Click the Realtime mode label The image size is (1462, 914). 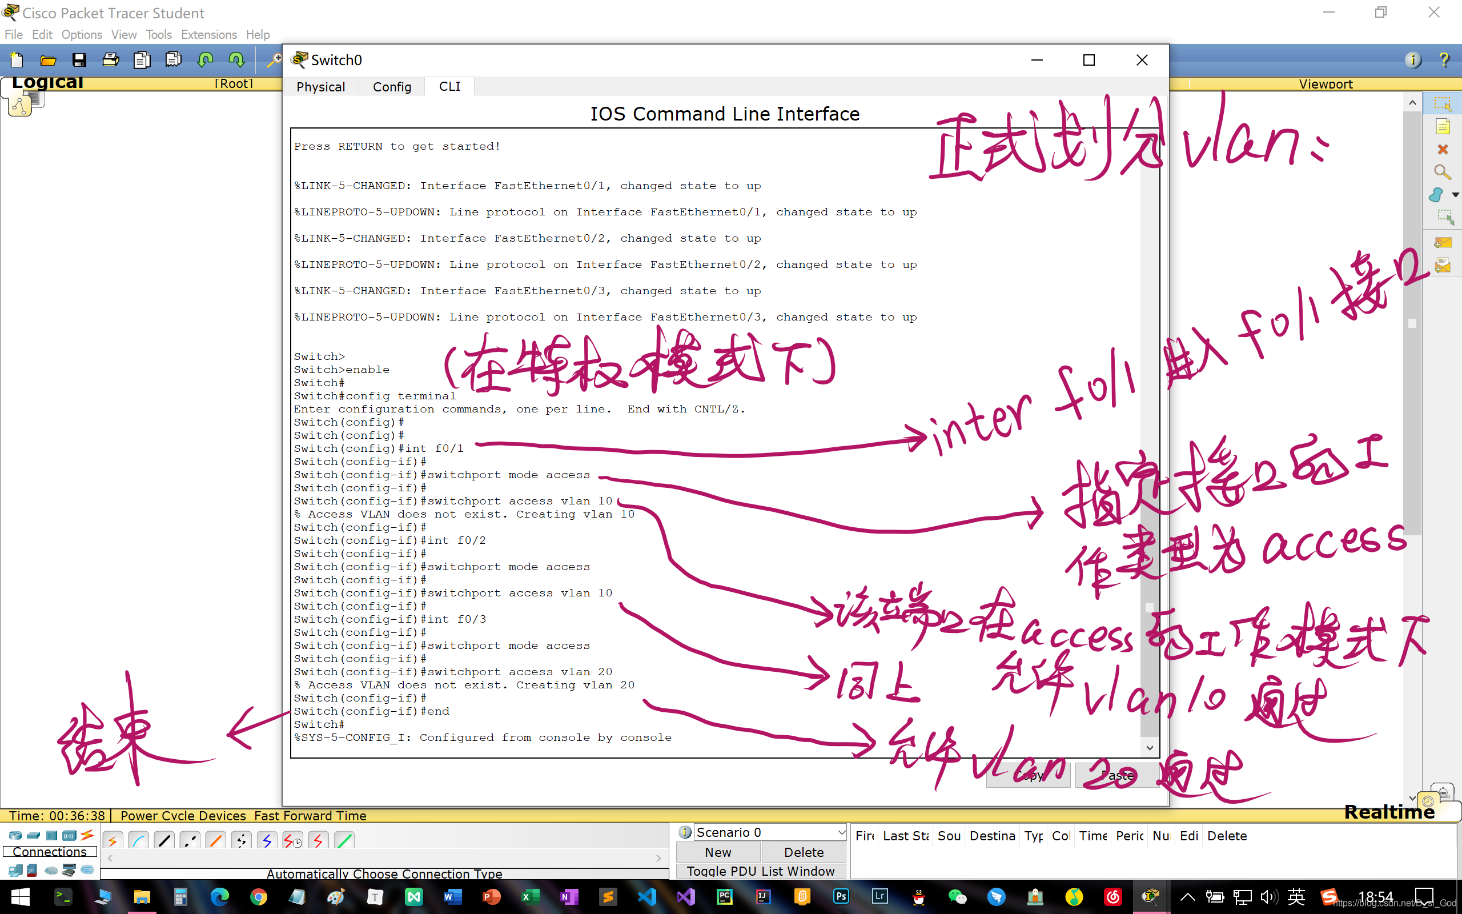(1389, 812)
